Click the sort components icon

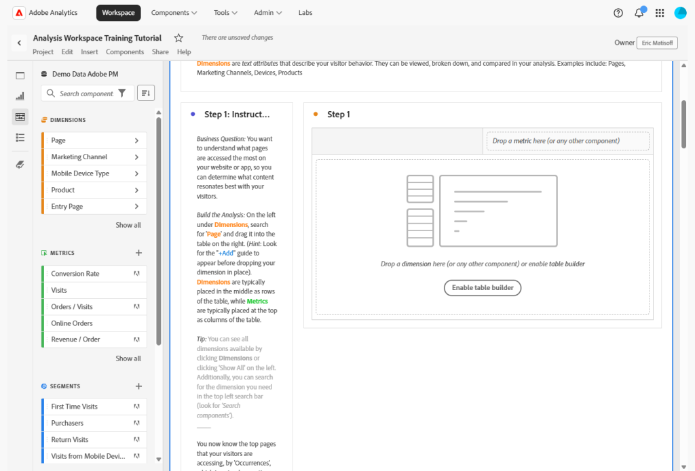coord(145,93)
